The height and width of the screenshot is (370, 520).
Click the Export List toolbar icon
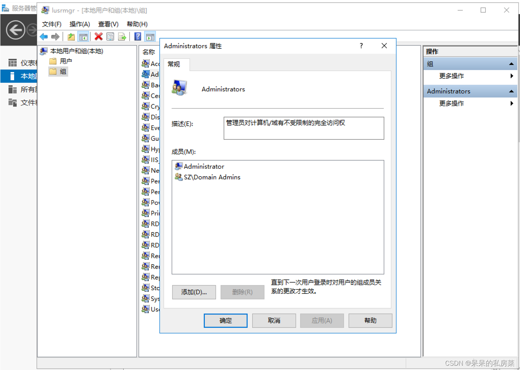(x=122, y=36)
